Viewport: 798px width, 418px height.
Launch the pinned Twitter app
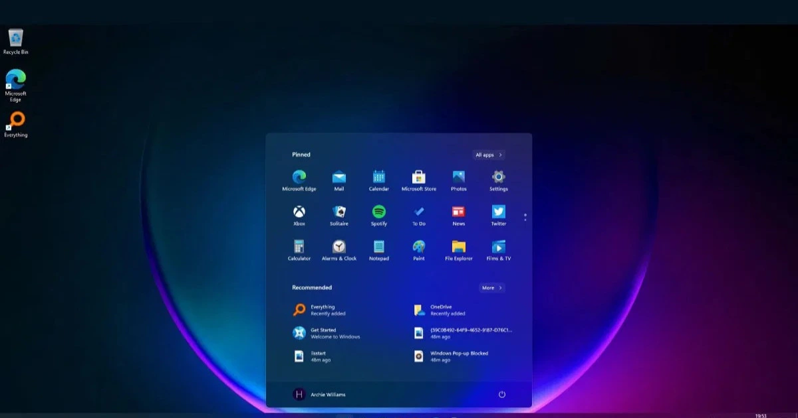tap(499, 215)
